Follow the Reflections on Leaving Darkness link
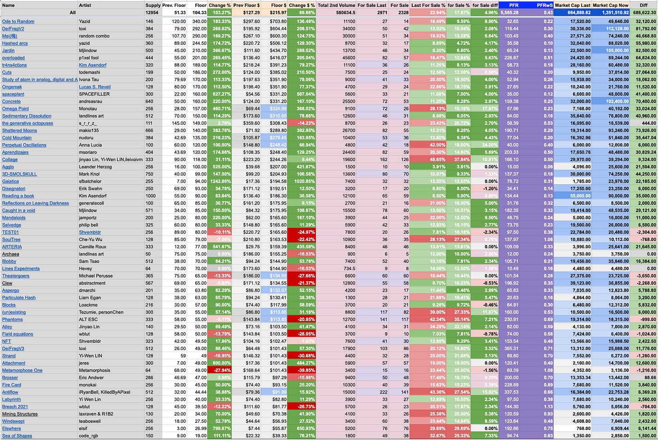 (36, 203)
